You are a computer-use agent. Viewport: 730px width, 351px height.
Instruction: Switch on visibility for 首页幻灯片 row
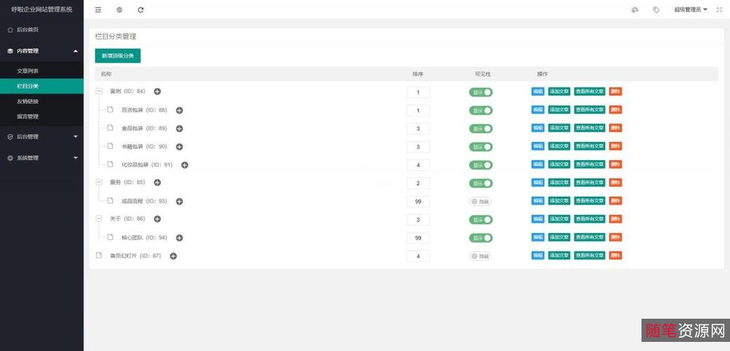481,256
